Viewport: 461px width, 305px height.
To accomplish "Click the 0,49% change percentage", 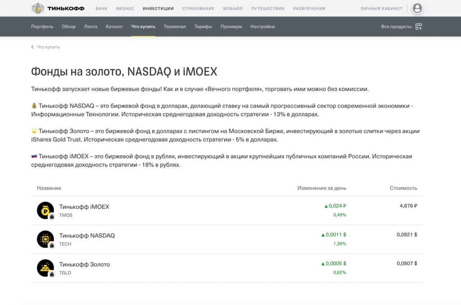I will tap(339, 215).
